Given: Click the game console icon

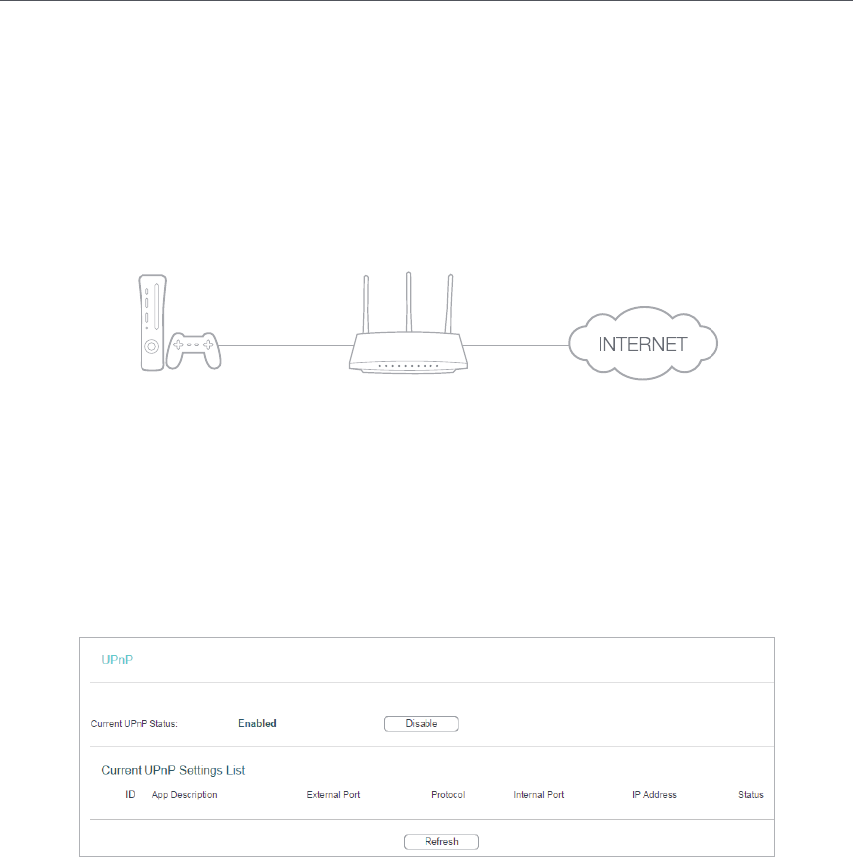Looking at the screenshot, I should tap(152, 323).
